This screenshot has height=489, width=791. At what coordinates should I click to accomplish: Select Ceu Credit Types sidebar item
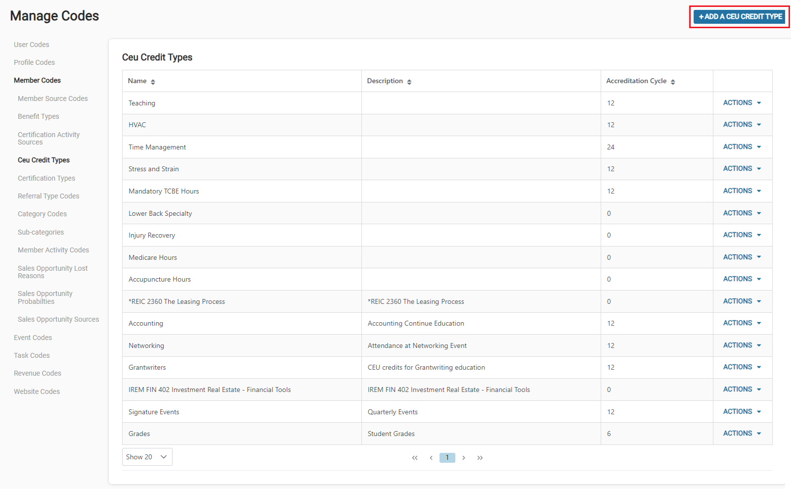[44, 160]
